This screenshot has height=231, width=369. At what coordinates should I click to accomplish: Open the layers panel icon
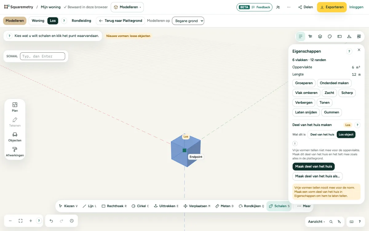coord(320,36)
